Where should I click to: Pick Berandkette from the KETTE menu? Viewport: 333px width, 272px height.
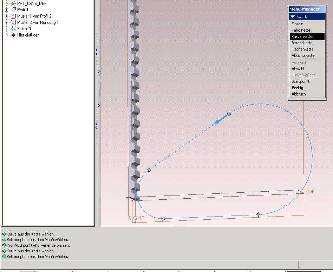[x=302, y=43]
